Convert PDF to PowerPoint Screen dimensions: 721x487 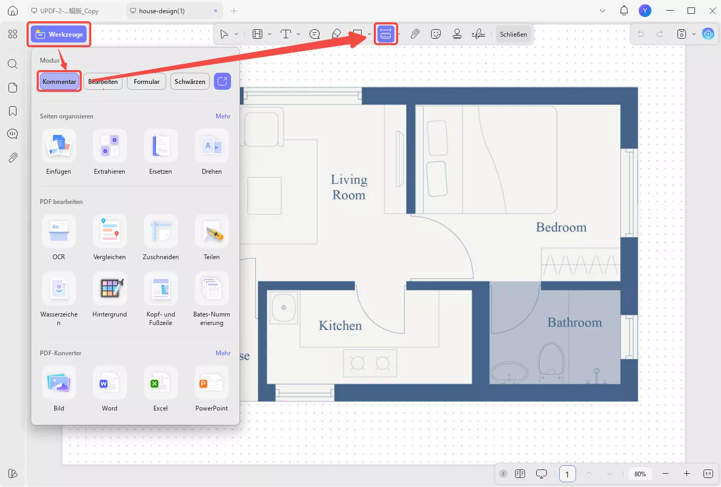tap(212, 389)
